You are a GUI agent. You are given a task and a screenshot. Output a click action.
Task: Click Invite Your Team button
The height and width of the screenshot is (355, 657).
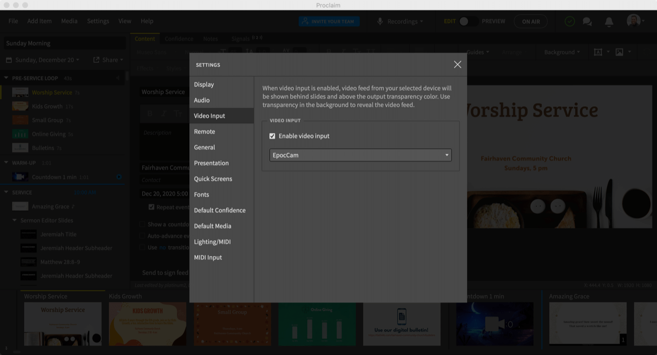(x=329, y=21)
